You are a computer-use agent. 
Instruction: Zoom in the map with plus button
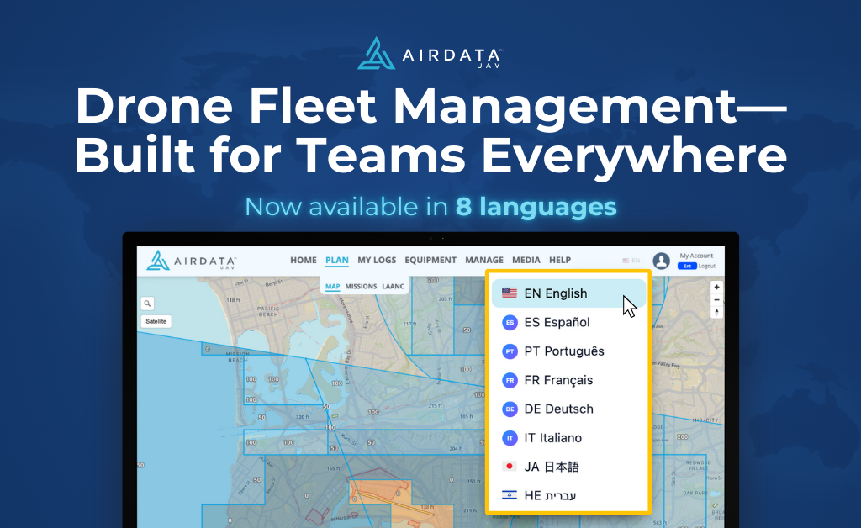(716, 288)
